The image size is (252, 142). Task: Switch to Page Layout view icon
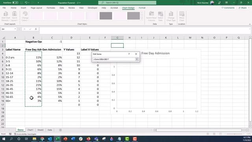(x=214, y=134)
